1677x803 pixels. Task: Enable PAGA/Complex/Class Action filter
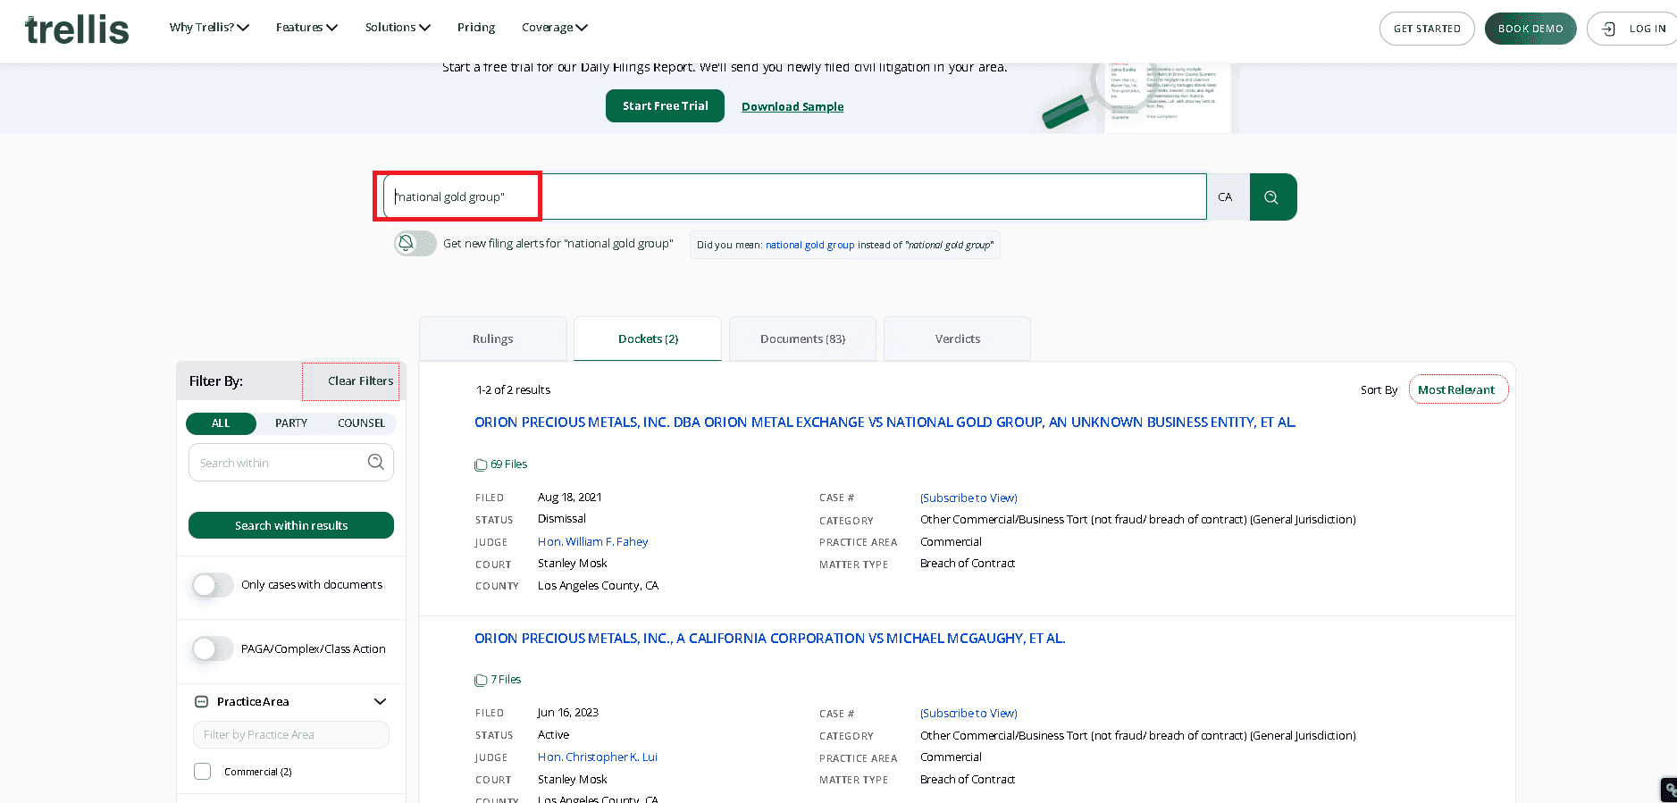pos(213,648)
